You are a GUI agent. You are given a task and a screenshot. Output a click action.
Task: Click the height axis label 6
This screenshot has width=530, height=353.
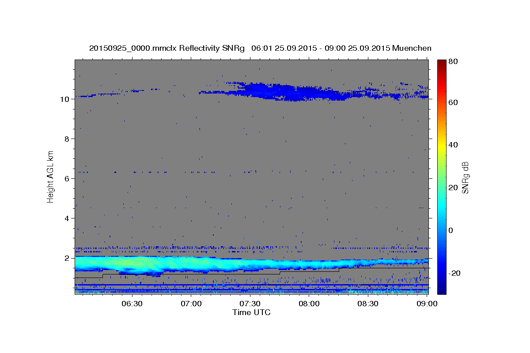[x=68, y=179]
